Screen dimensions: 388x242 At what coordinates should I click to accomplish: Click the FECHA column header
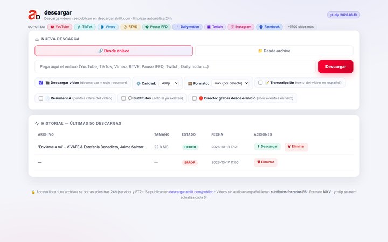coord(217,134)
